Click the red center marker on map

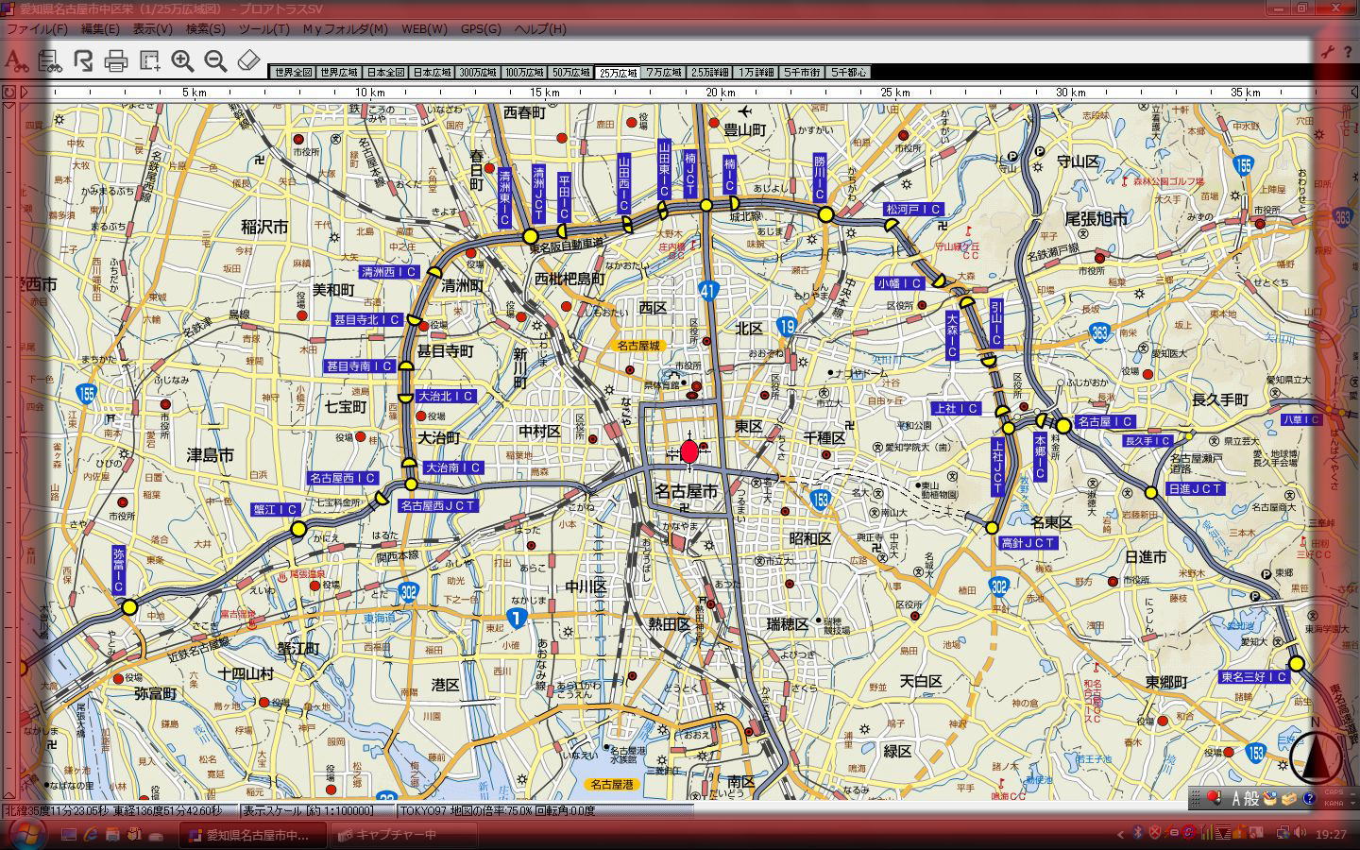click(x=689, y=451)
